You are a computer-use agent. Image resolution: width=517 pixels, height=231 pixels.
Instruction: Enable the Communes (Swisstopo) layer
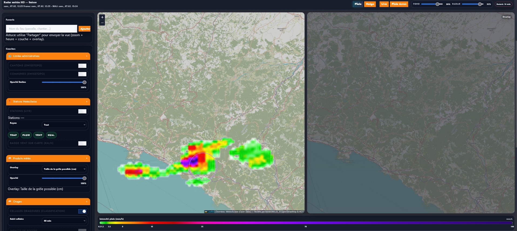click(x=82, y=74)
